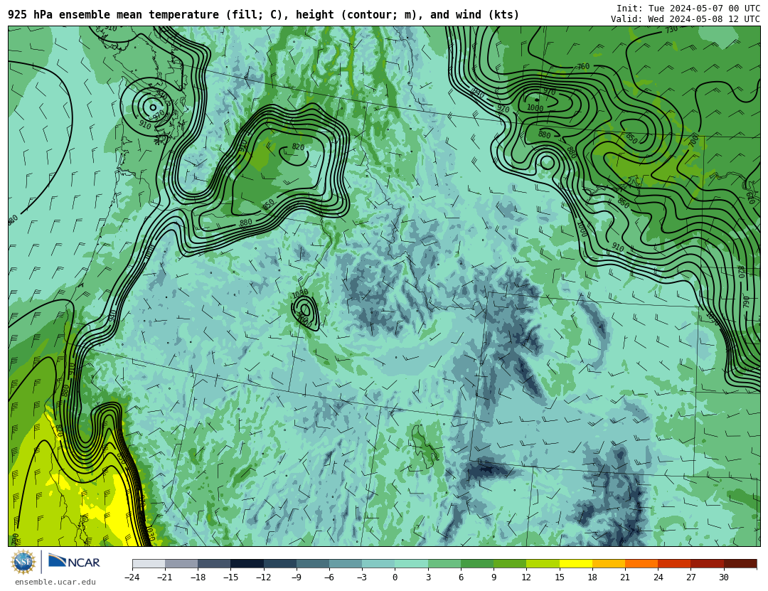Select the yellow swatch between 15 and 18
Viewport: 768px width, 591px height.
[x=575, y=563]
